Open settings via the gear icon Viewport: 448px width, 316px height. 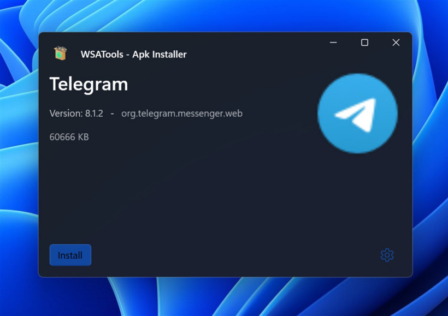tap(387, 255)
